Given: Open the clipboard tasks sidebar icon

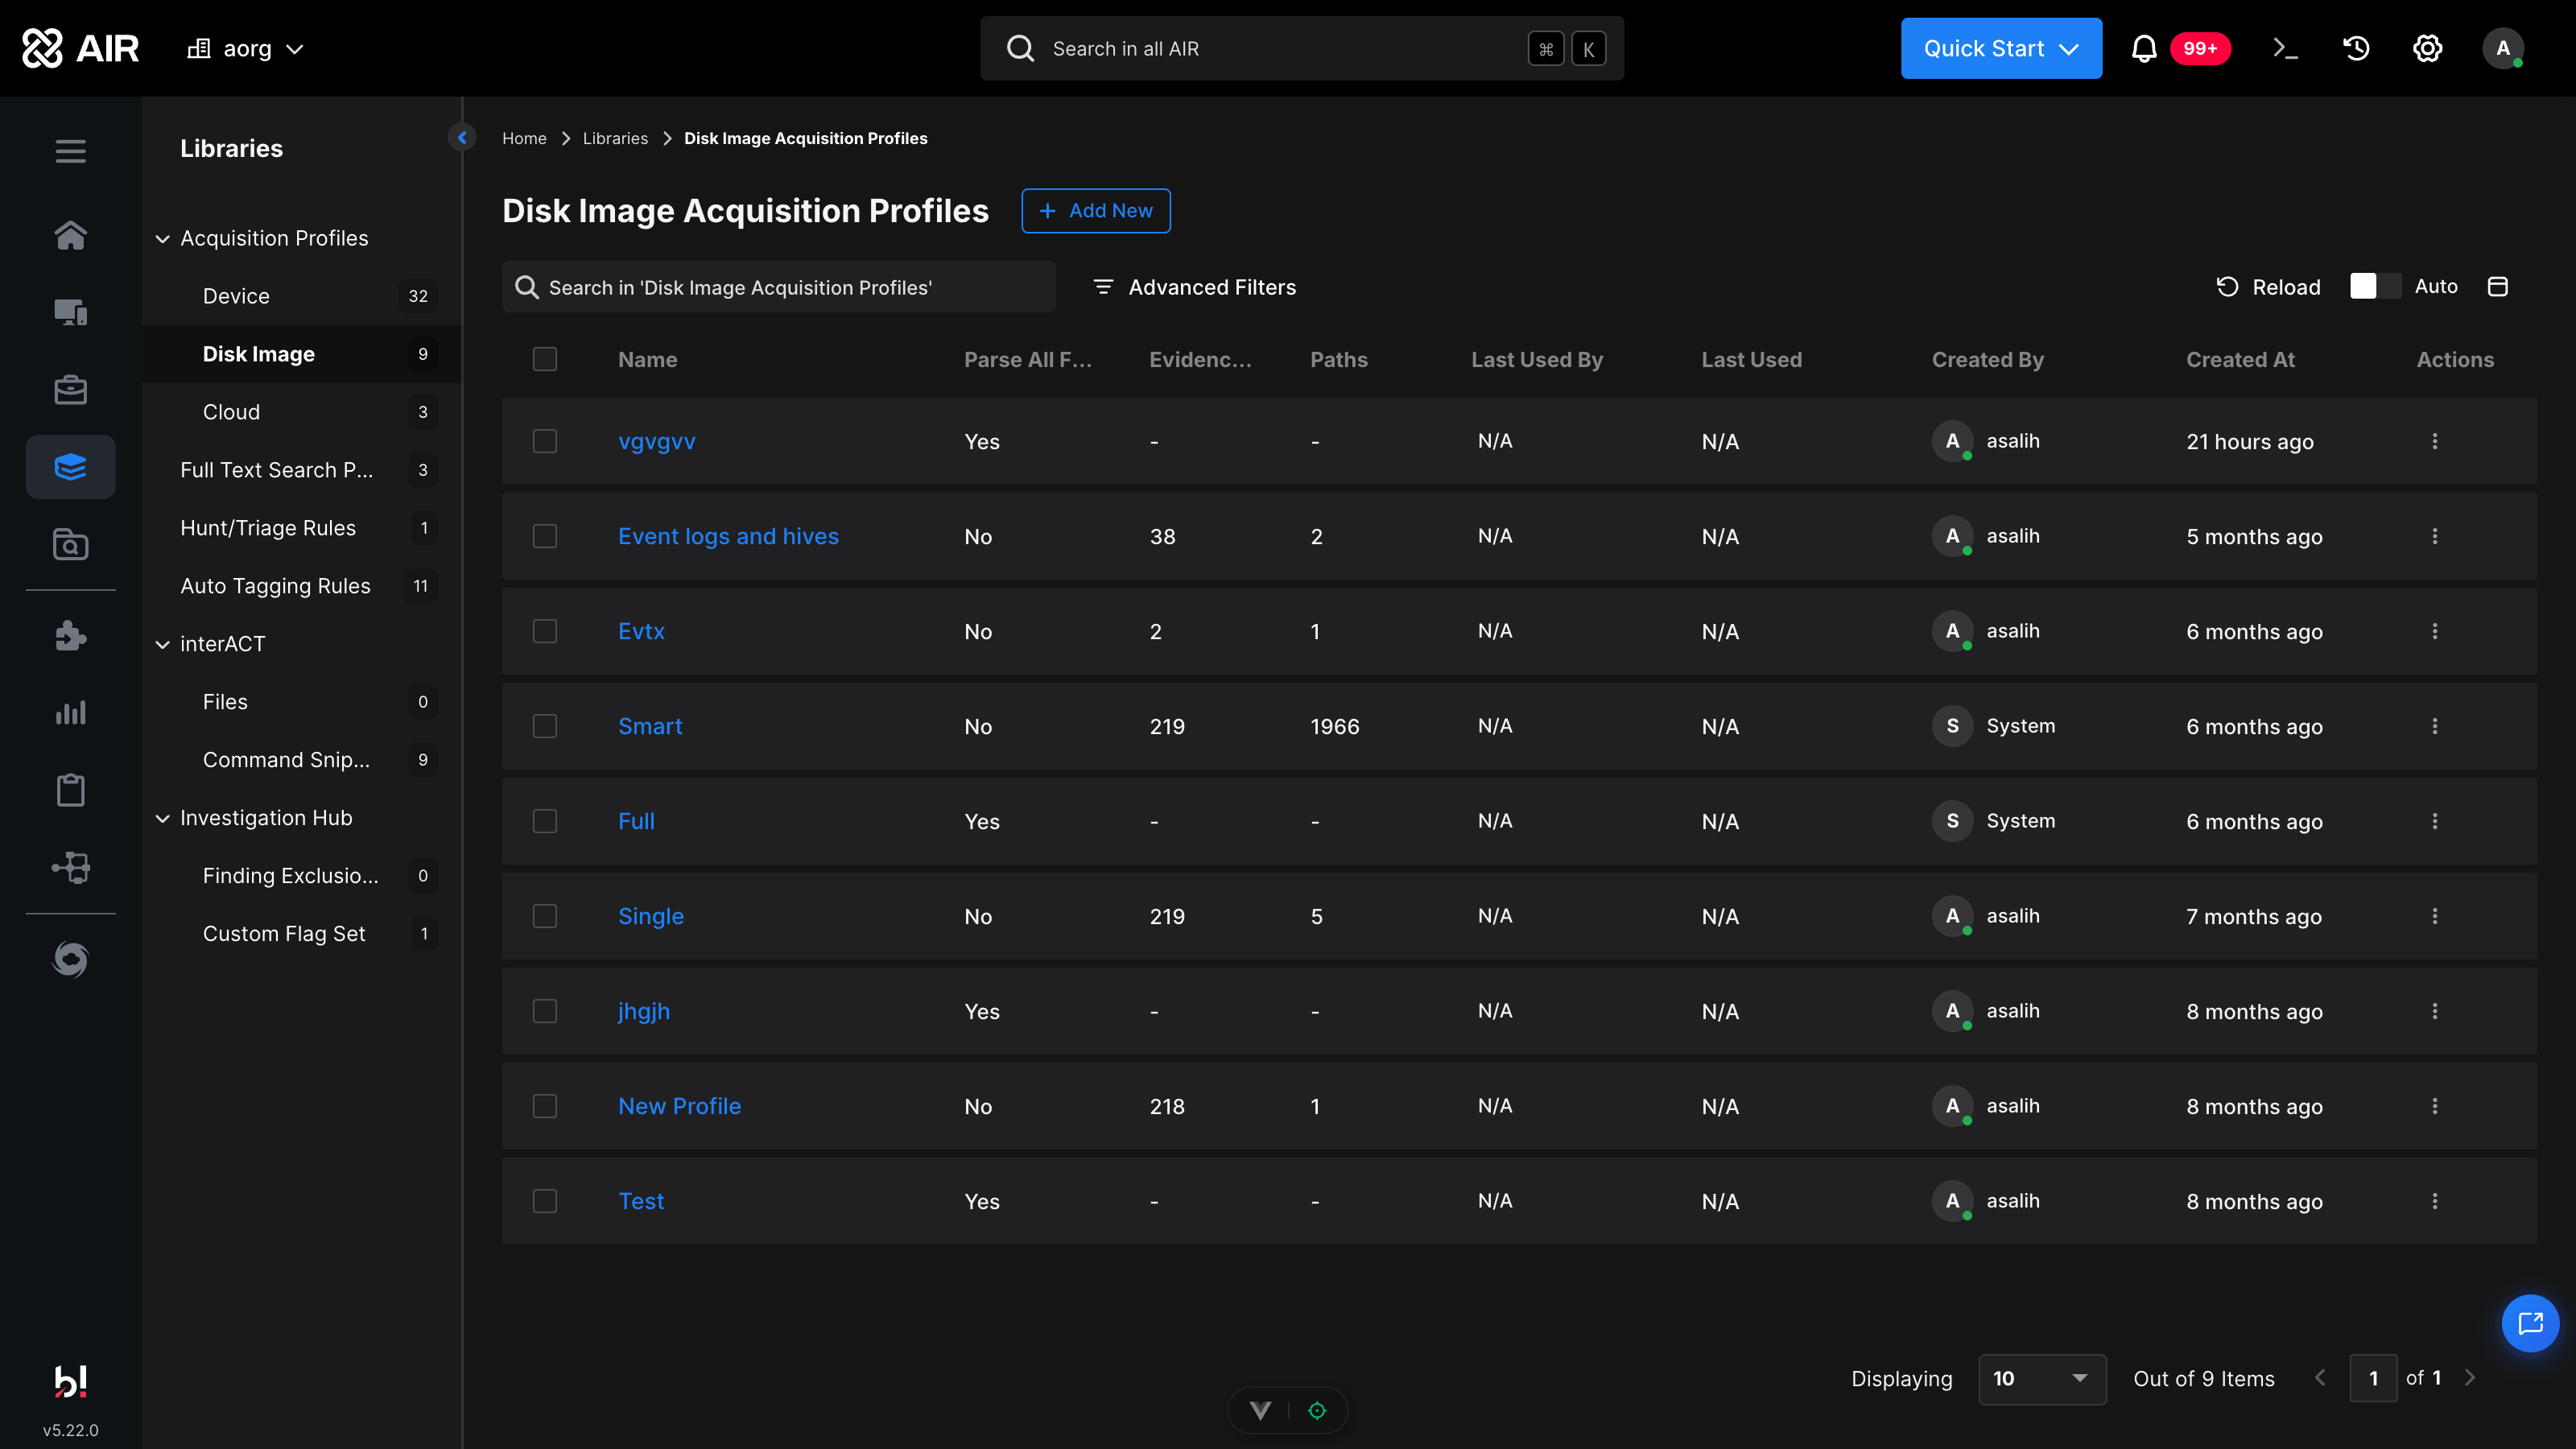Looking at the screenshot, I should 70,790.
